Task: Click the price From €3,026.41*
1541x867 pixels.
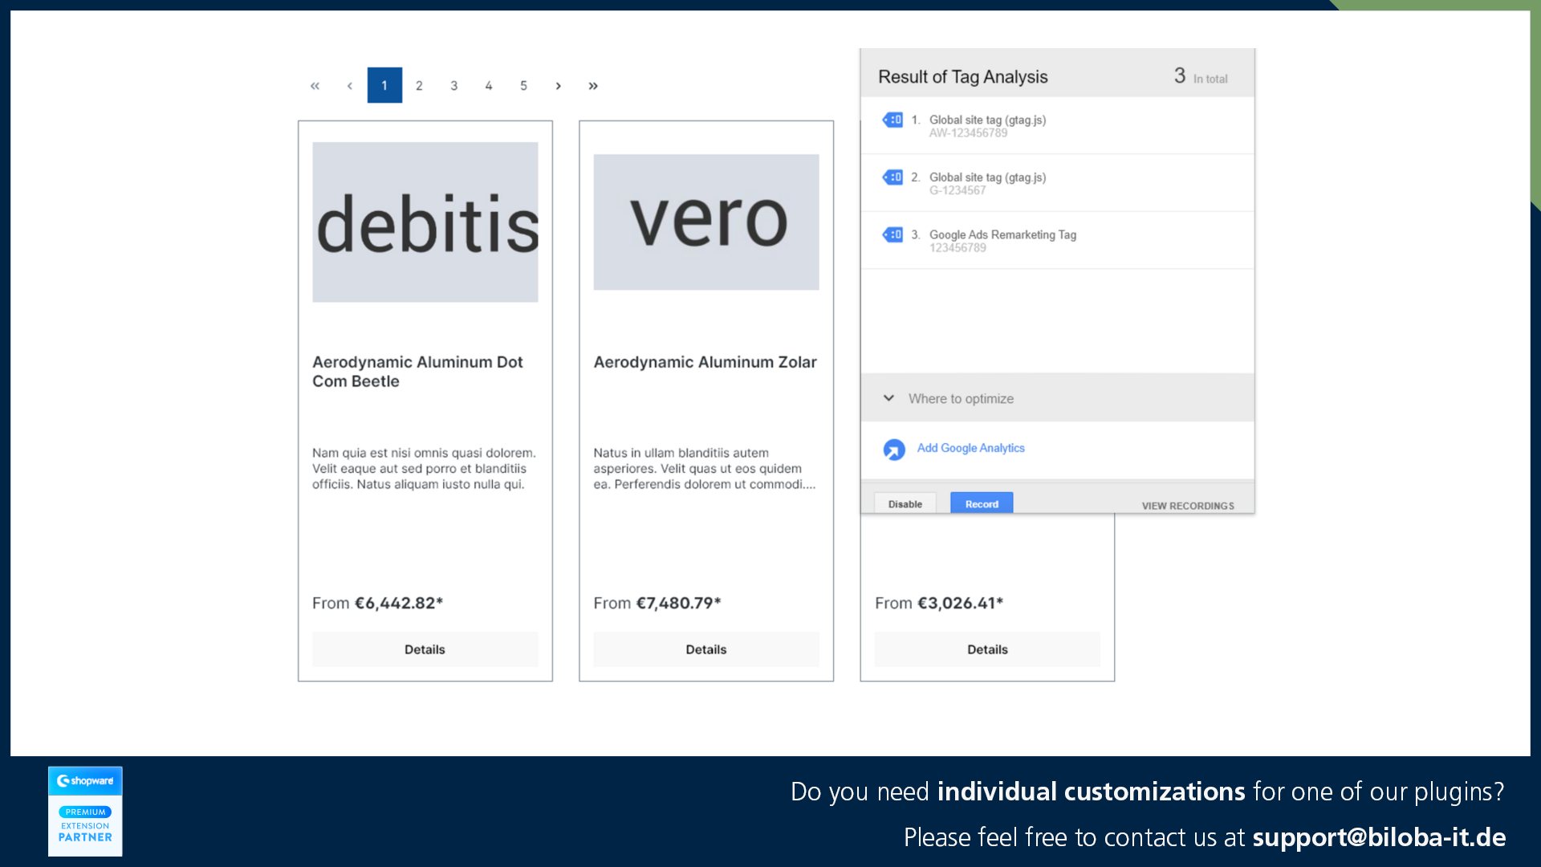Action: click(x=939, y=603)
